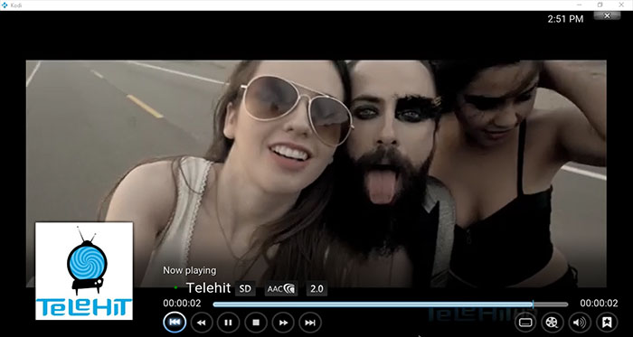The width and height of the screenshot is (633, 337).
Task: Stop playback with the square button
Action: pyautogui.click(x=256, y=323)
